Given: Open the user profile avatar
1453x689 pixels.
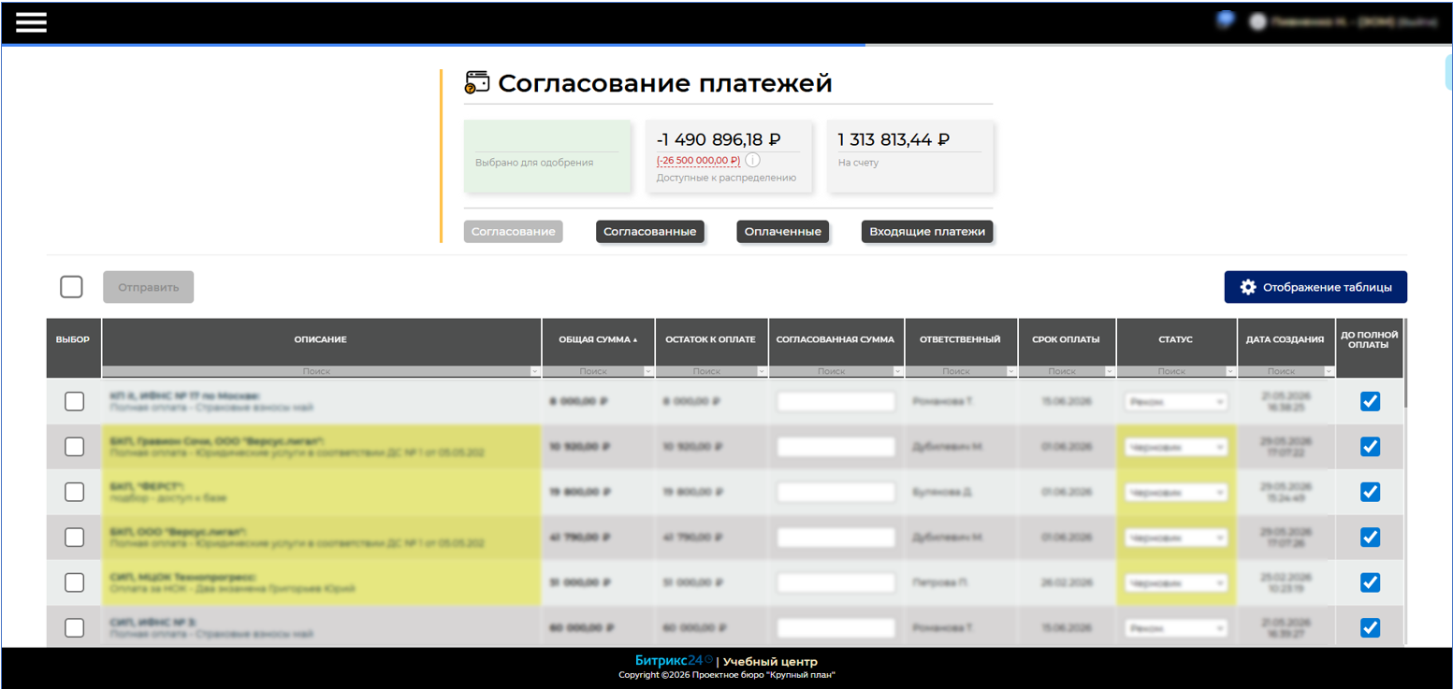Looking at the screenshot, I should coord(1257,22).
